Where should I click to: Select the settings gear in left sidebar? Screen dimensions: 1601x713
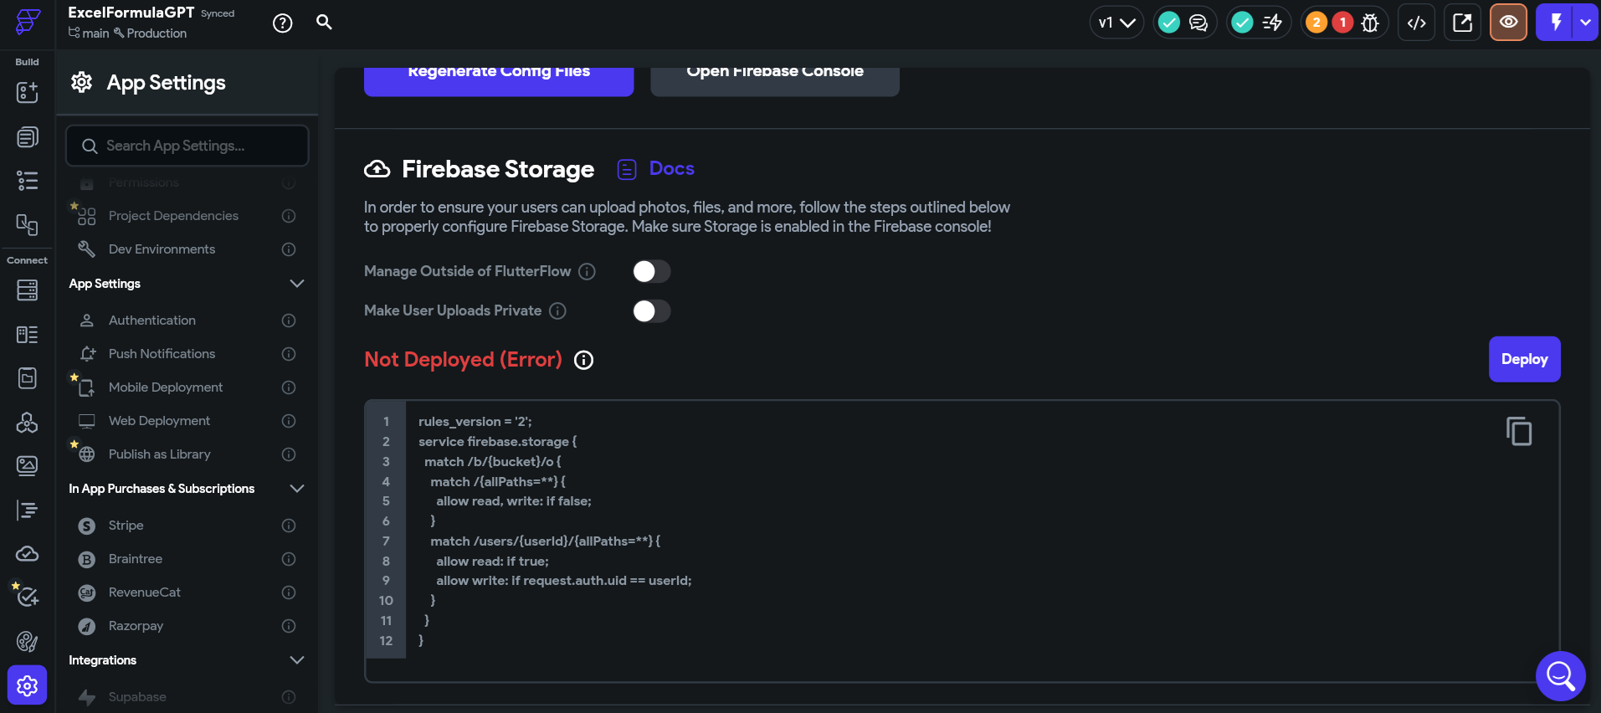click(x=27, y=685)
